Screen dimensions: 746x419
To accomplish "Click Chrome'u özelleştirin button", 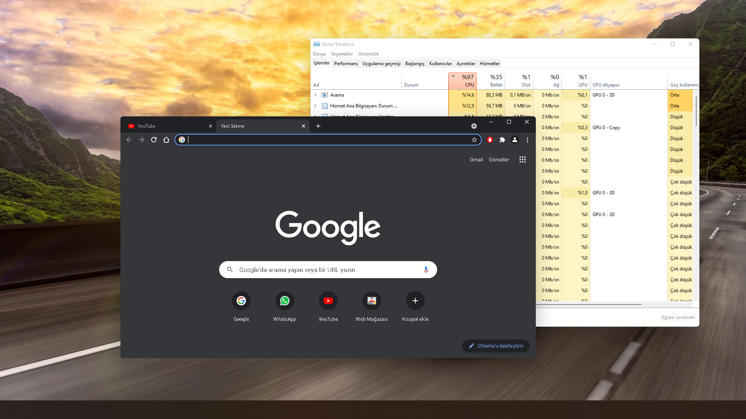I will (x=496, y=346).
